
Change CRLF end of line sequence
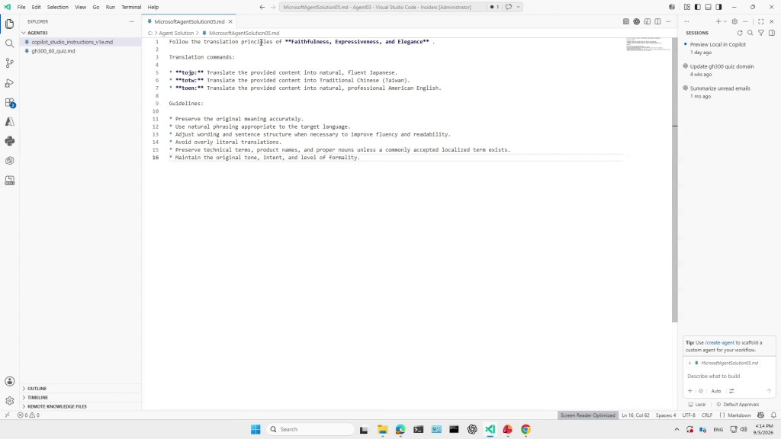pyautogui.click(x=707, y=415)
